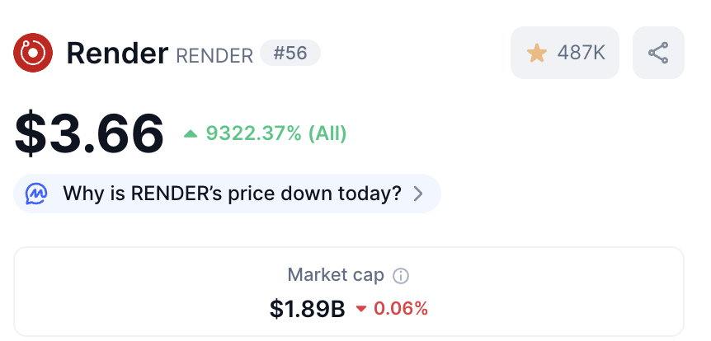This screenshot has width=711, height=341.
Task: Open the share options icon
Action: (x=658, y=53)
